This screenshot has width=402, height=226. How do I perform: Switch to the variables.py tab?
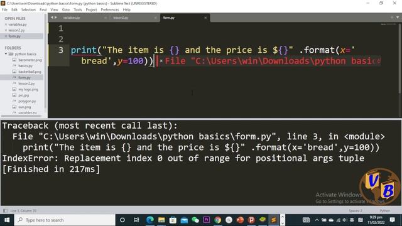tap(72, 18)
